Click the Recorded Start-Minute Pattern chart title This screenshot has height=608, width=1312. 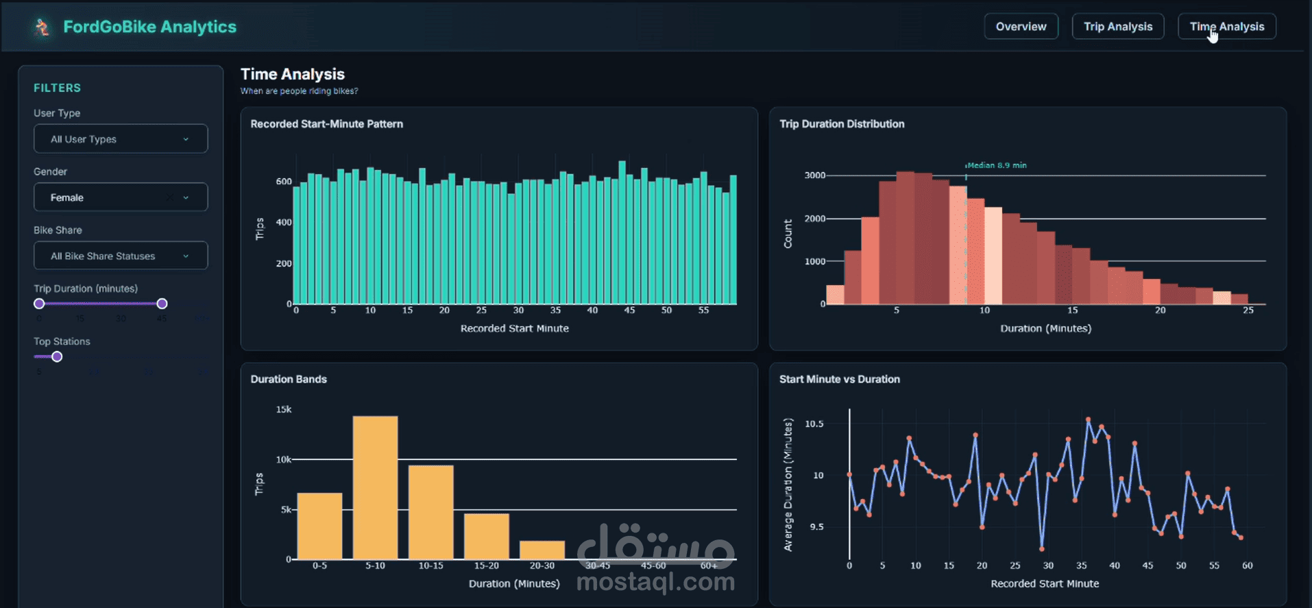(326, 124)
